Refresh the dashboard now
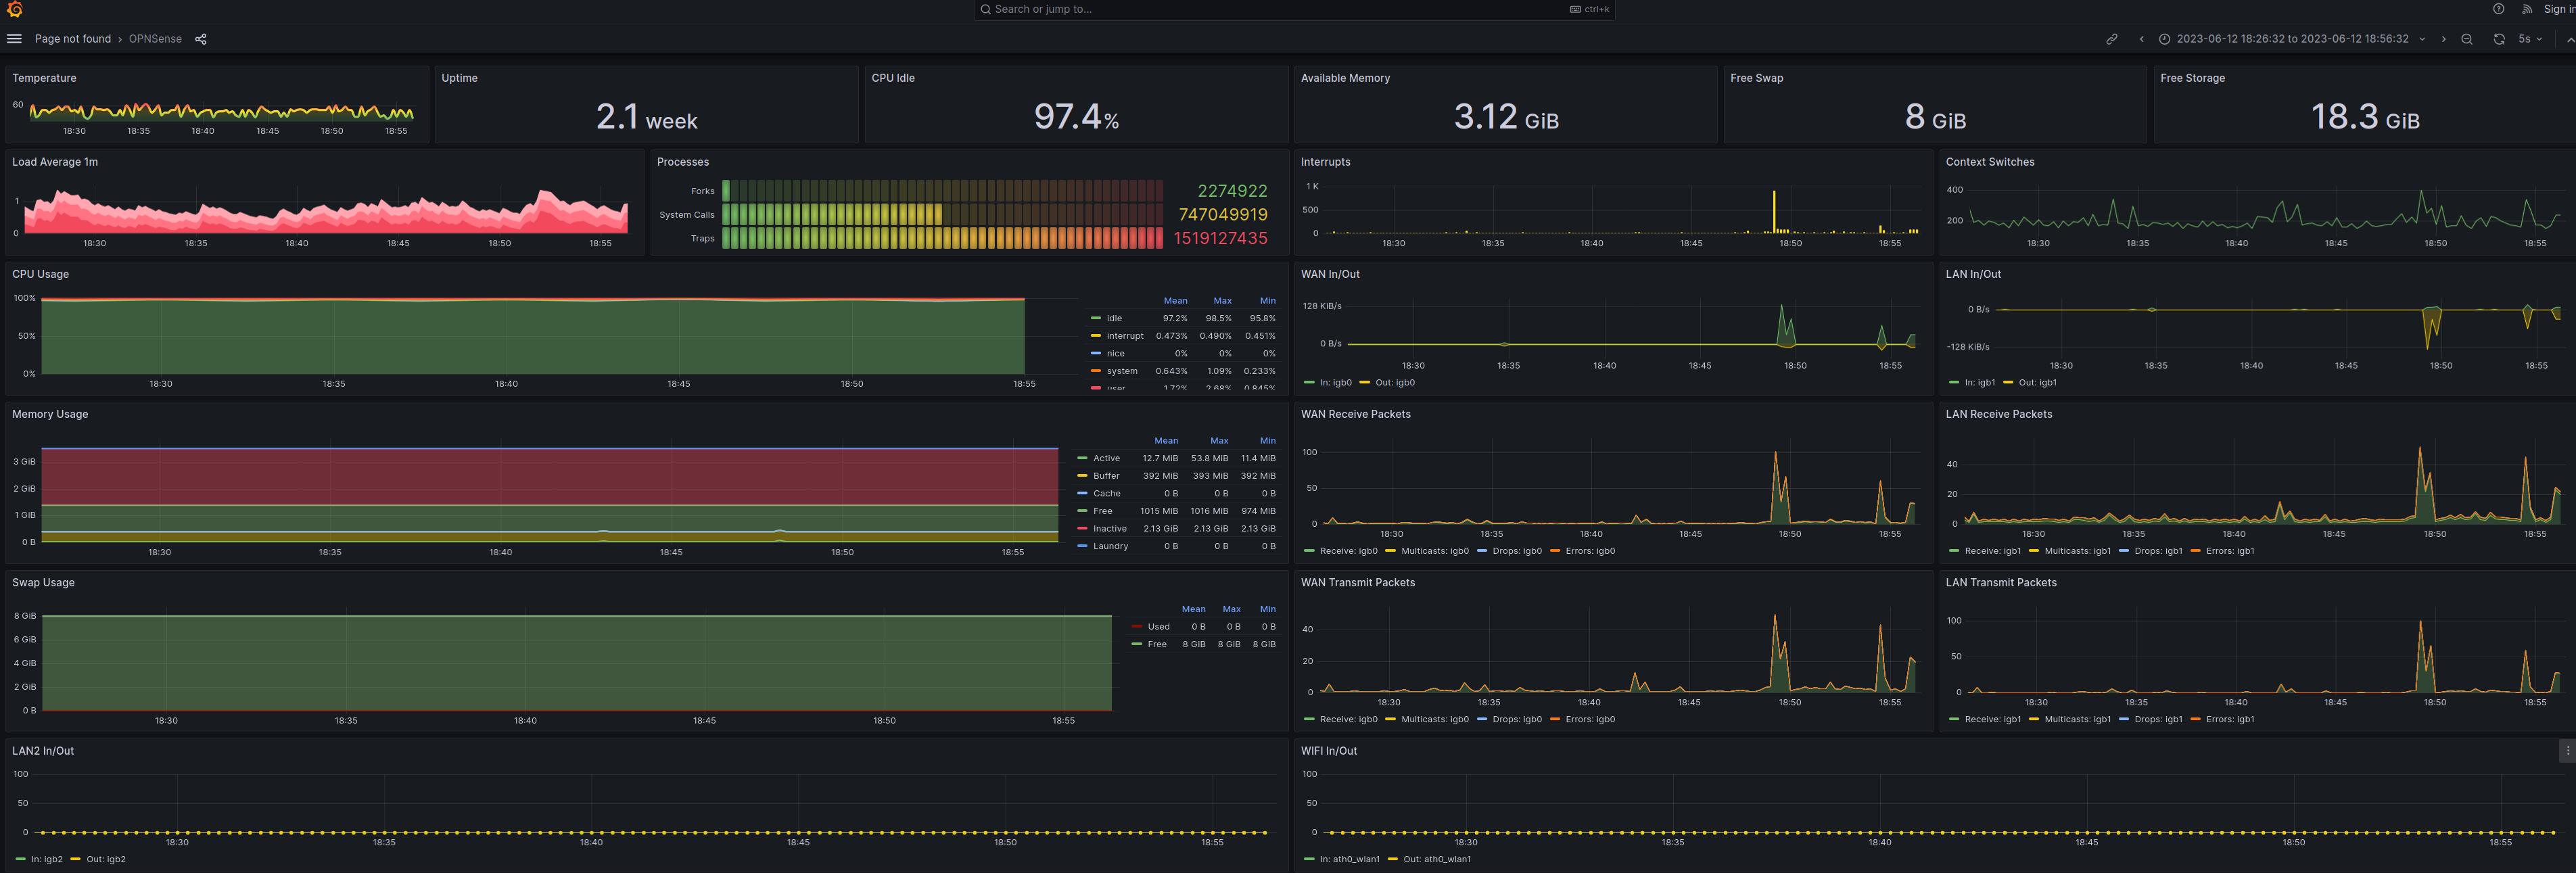The height and width of the screenshot is (873, 2576). [x=2498, y=39]
